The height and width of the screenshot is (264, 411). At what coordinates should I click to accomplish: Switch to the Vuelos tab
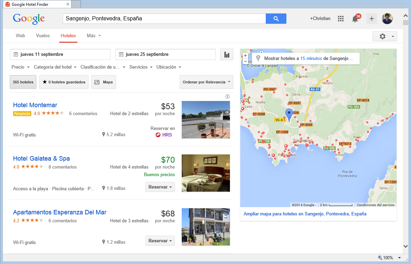43,36
